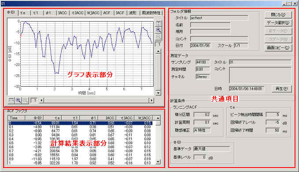Screen dimensions: 299x172
Task: Select the 周波数特性 tab
Action: [x=151, y=13]
